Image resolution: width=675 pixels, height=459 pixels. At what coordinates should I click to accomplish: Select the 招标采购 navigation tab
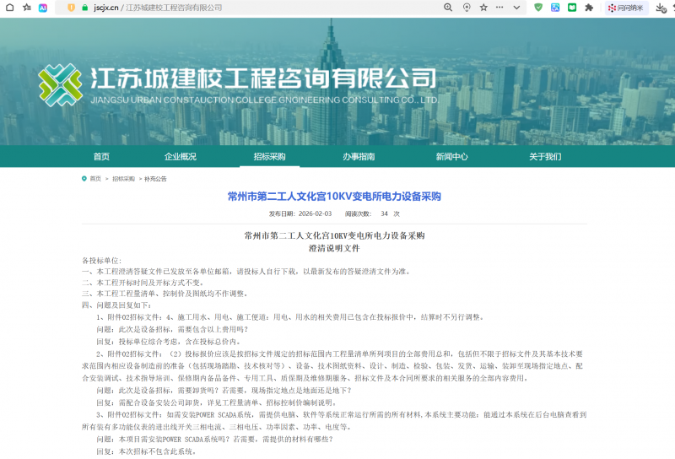[269, 156]
